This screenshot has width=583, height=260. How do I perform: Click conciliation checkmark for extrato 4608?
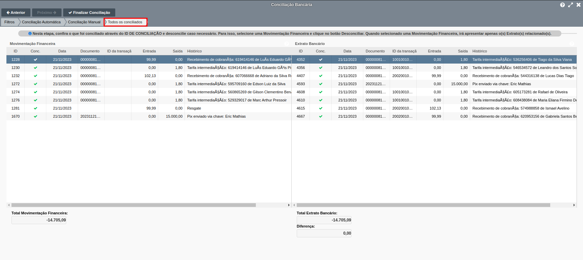321,92
